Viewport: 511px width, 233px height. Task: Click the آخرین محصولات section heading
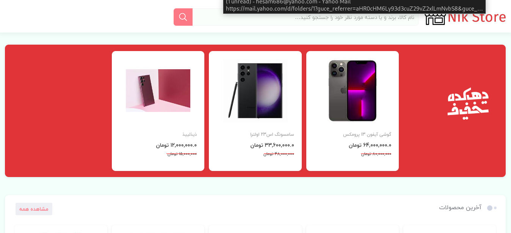(x=460, y=207)
